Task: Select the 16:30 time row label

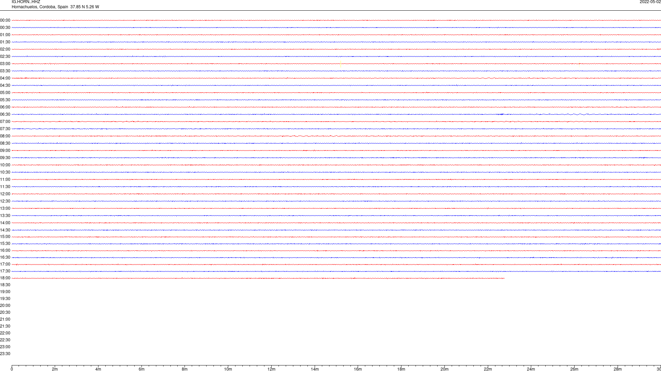Action: click(5, 257)
